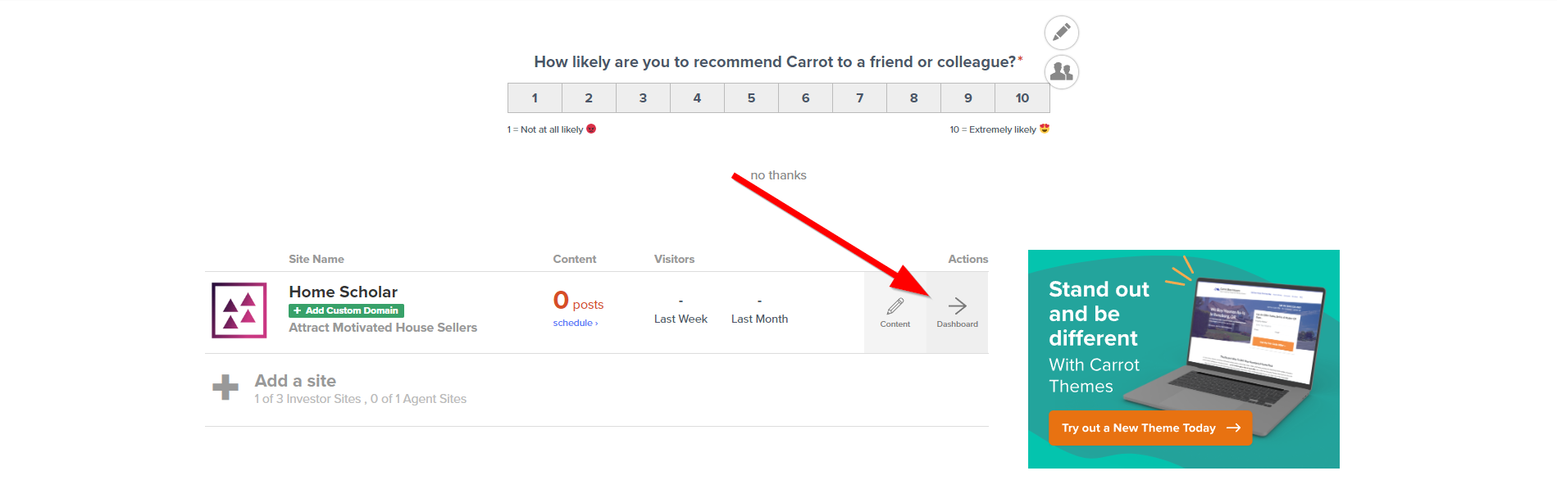Select rating 1 on the survey scale

[x=535, y=97]
